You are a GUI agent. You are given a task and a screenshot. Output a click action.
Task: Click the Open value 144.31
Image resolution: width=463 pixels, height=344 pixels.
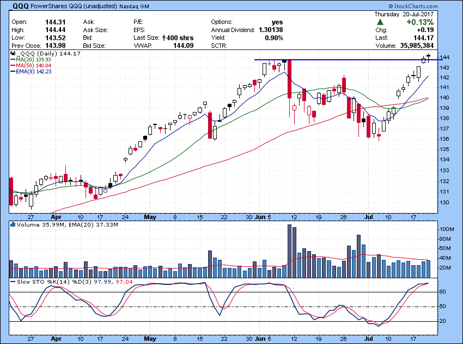[x=55, y=22]
